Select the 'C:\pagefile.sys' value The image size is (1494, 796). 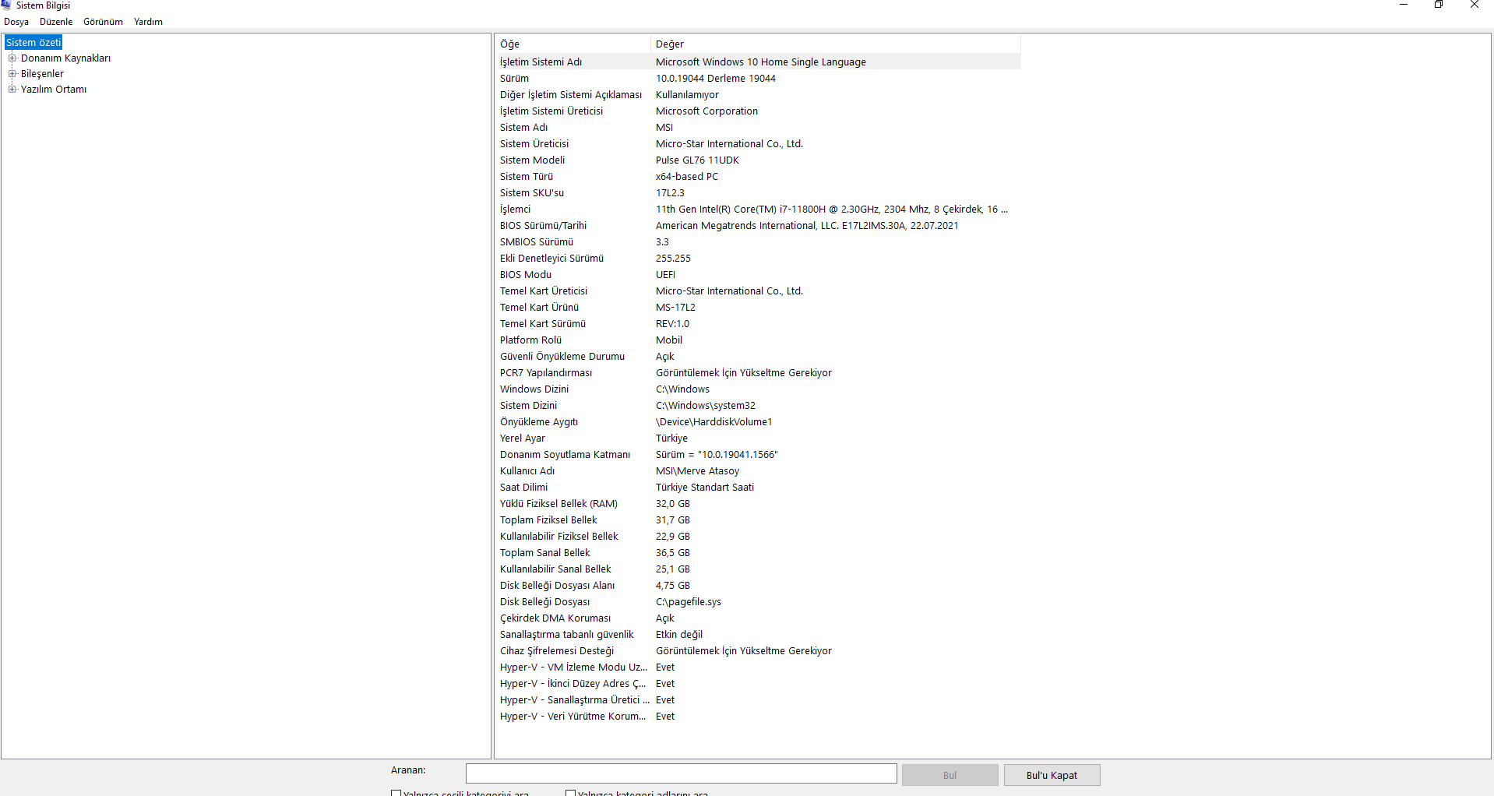click(x=688, y=602)
